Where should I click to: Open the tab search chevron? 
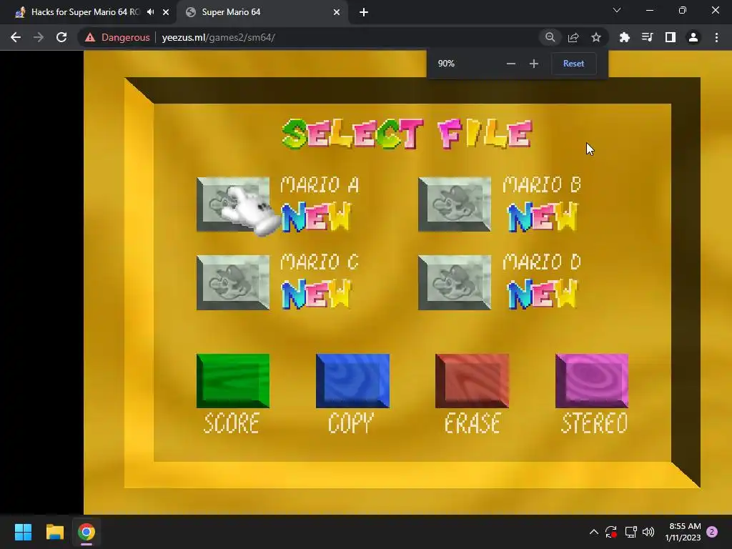pyautogui.click(x=617, y=10)
